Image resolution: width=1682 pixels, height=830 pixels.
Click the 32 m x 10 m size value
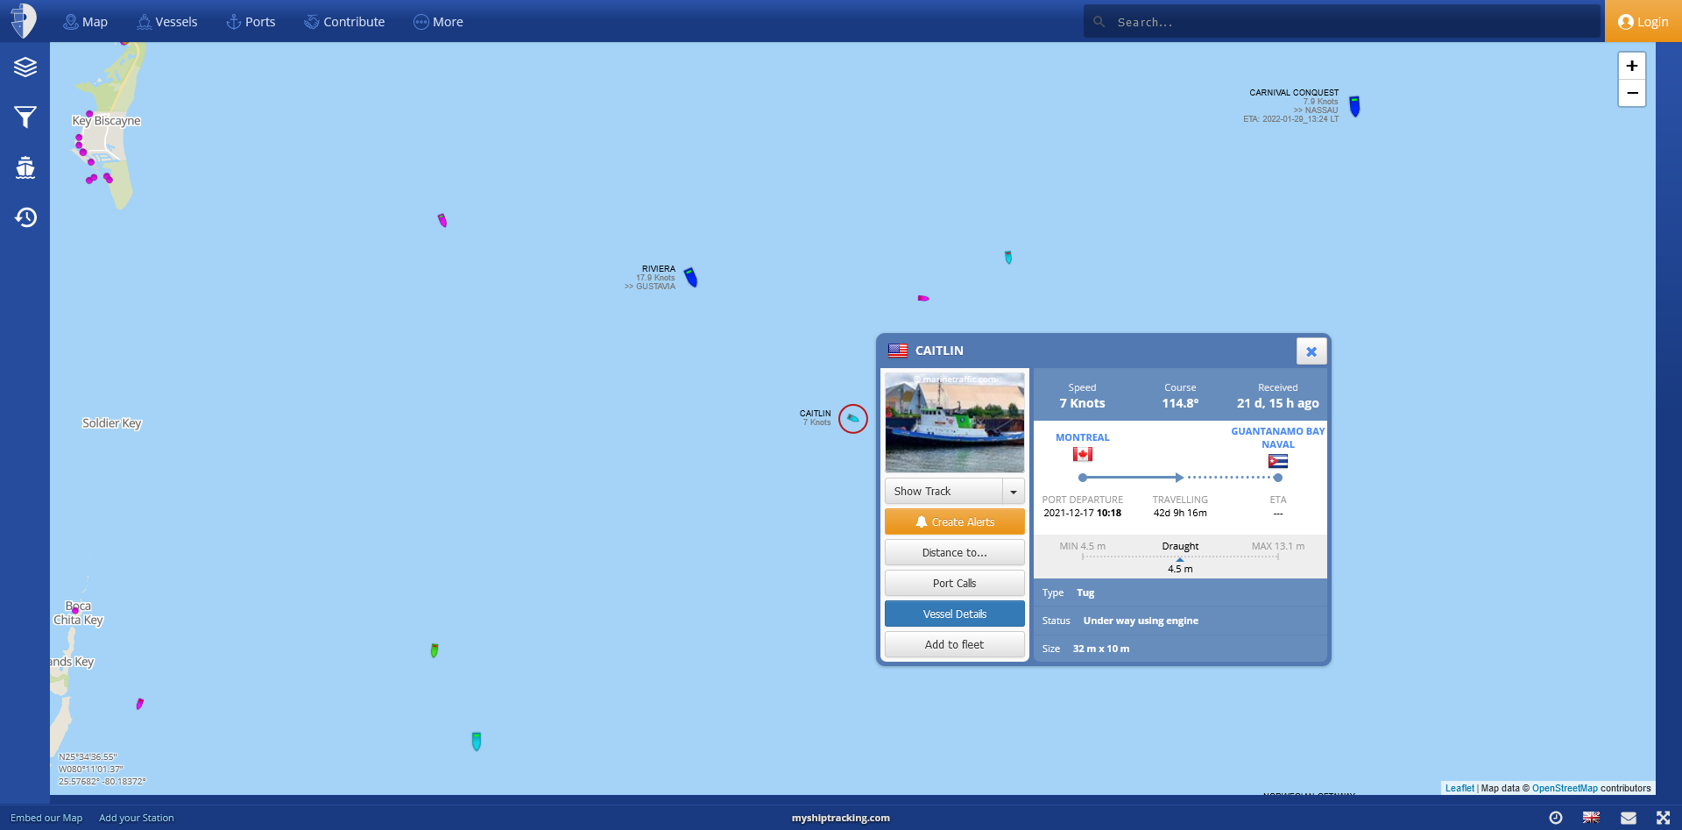(1101, 649)
